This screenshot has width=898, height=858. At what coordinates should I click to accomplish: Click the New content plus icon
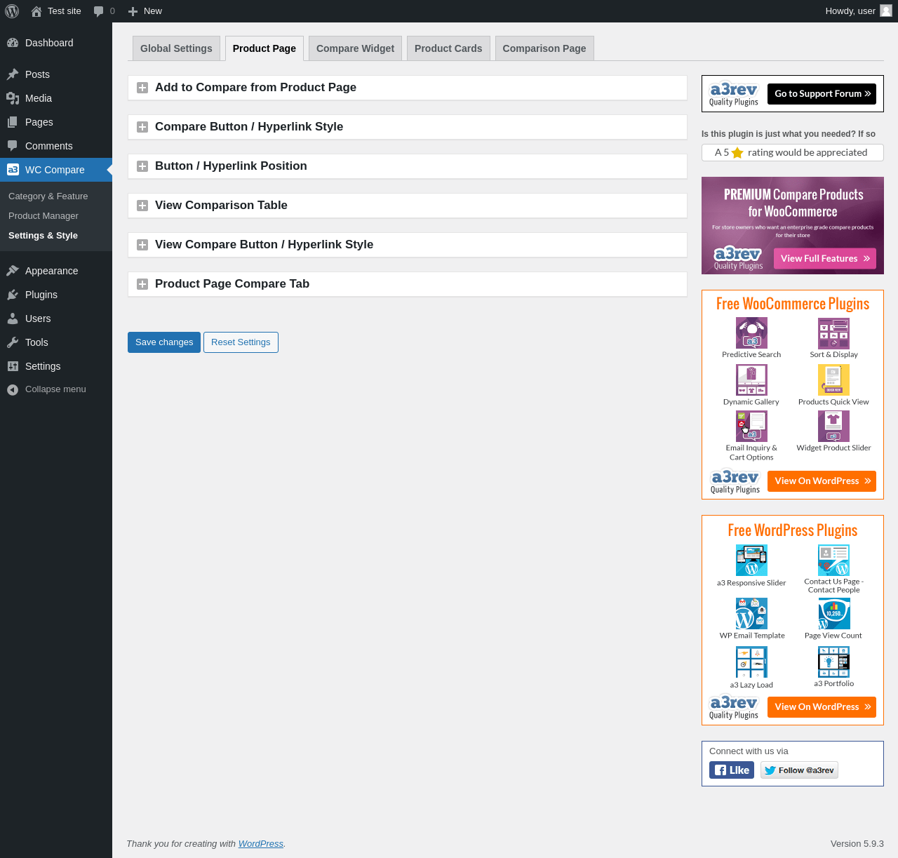coord(133,11)
